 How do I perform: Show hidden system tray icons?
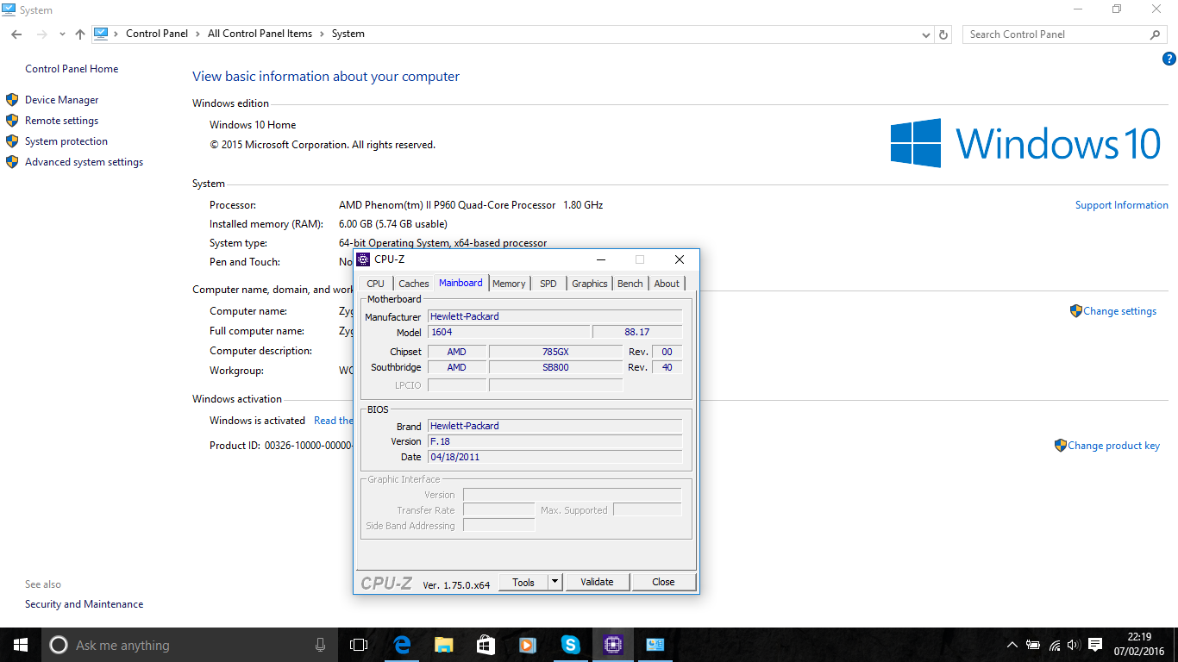[x=1012, y=645]
